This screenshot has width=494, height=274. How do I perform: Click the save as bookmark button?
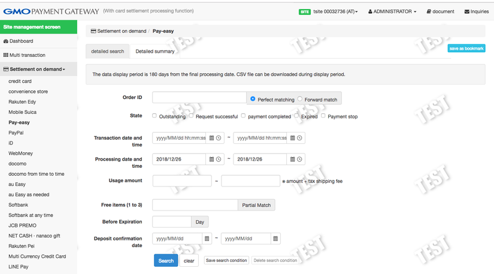[466, 49]
